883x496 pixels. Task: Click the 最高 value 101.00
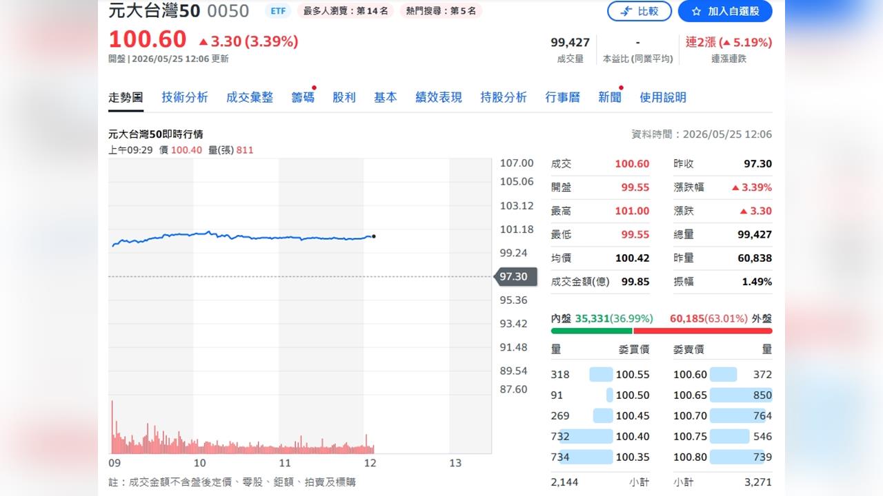coord(632,211)
